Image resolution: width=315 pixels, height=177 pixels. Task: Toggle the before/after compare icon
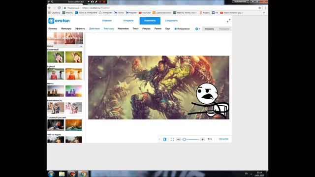click(165, 139)
